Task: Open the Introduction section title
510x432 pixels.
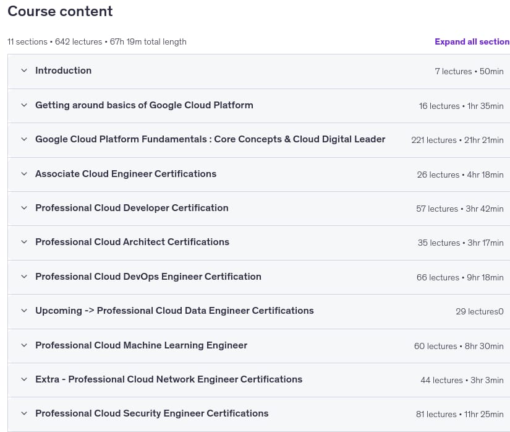Action: tap(64, 71)
